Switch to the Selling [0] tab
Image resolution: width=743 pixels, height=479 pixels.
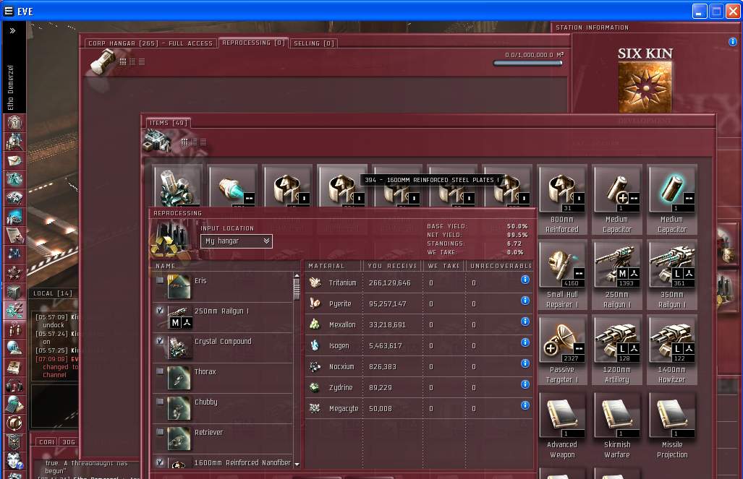point(314,43)
